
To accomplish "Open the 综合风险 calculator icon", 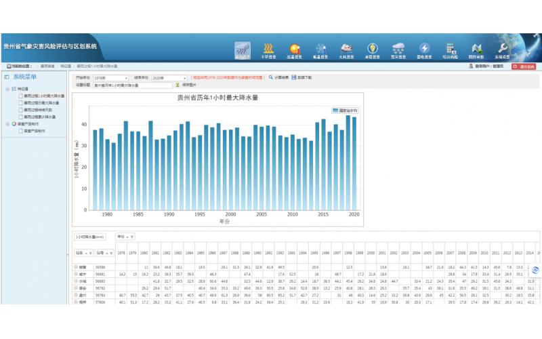I will pyautogui.click(x=450, y=49).
